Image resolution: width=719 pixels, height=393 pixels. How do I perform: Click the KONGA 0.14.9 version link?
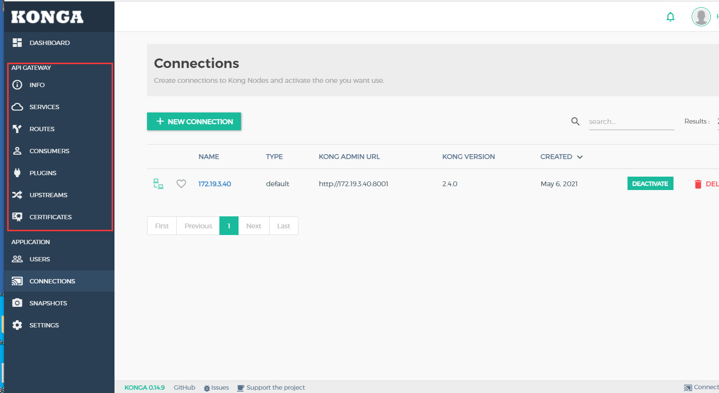point(145,388)
